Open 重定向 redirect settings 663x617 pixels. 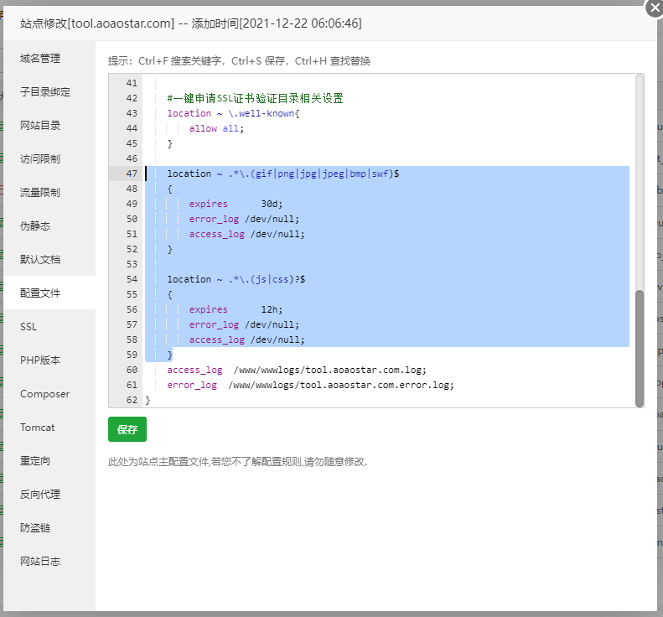pyautogui.click(x=35, y=461)
